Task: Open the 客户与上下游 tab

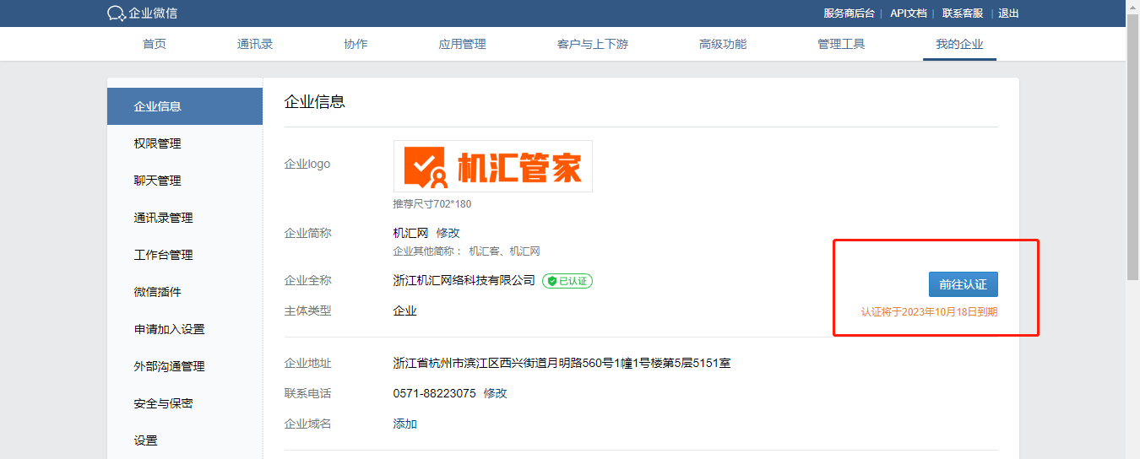Action: 592,44
